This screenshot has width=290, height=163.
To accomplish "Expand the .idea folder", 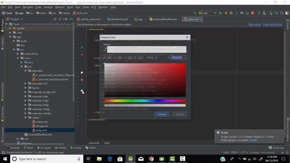I will pos(10,33).
